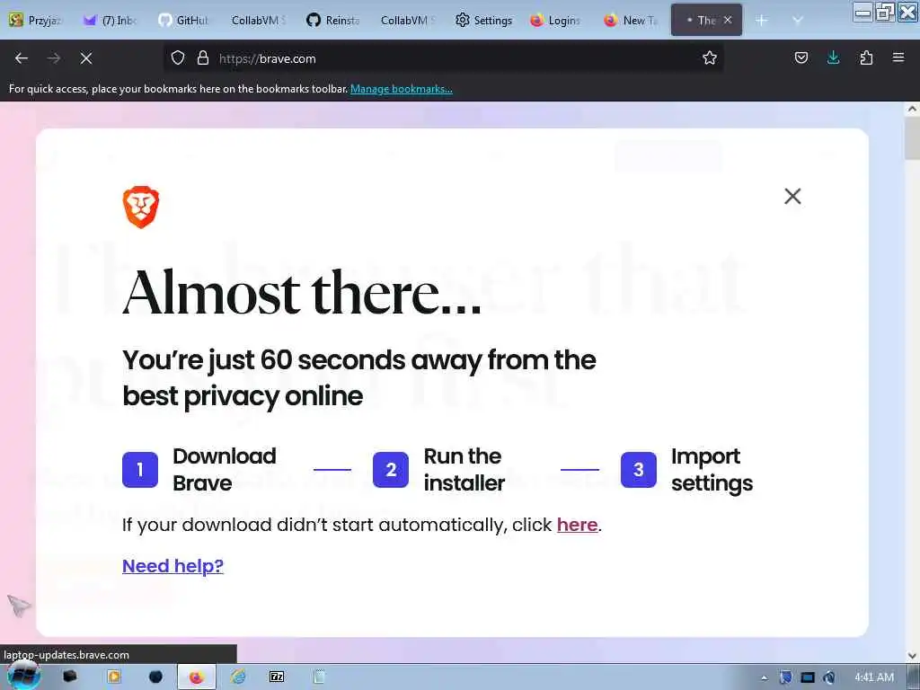Viewport: 920px width, 690px height.
Task: Click the page vertical scrollbar thumb
Action: pos(912,138)
